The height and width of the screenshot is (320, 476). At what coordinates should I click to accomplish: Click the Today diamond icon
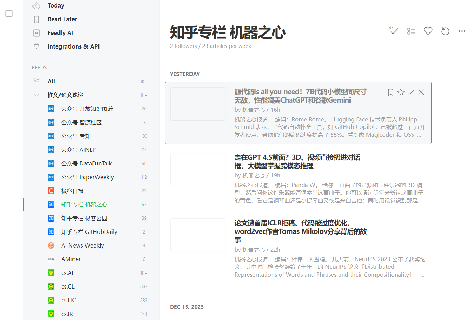[36, 5]
